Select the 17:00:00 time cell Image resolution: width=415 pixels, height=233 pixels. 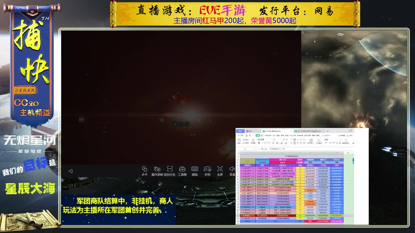[262, 162]
